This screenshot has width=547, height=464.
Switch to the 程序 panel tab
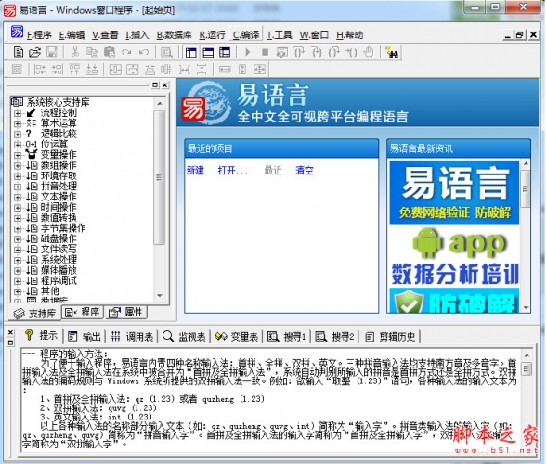click(83, 312)
